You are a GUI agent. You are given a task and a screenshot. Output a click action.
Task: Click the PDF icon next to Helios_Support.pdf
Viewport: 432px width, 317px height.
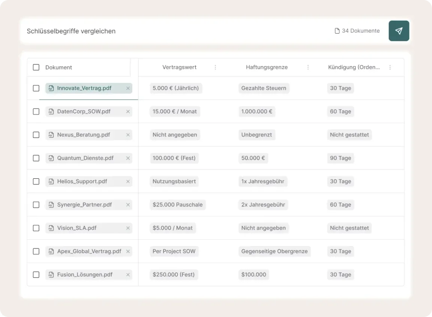coord(51,181)
